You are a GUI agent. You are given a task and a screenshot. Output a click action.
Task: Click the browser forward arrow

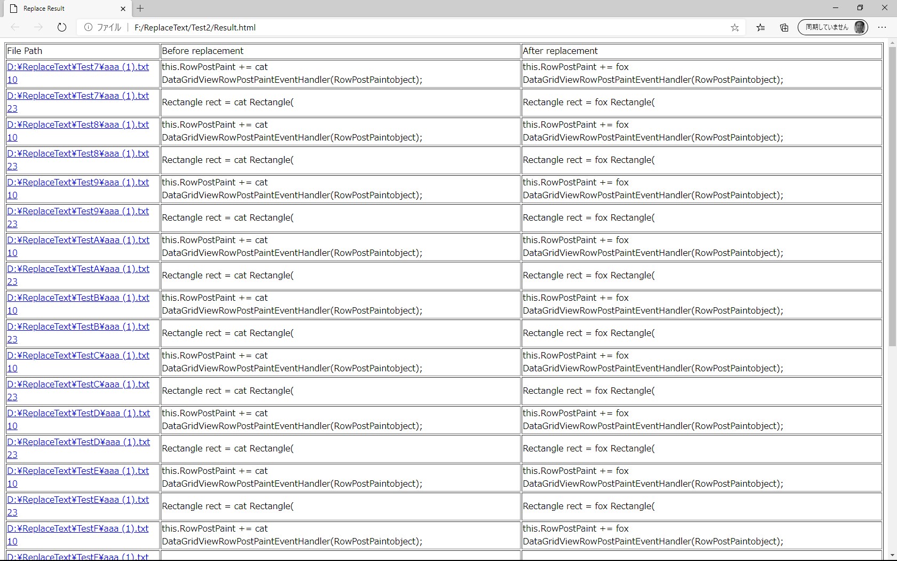(x=38, y=27)
